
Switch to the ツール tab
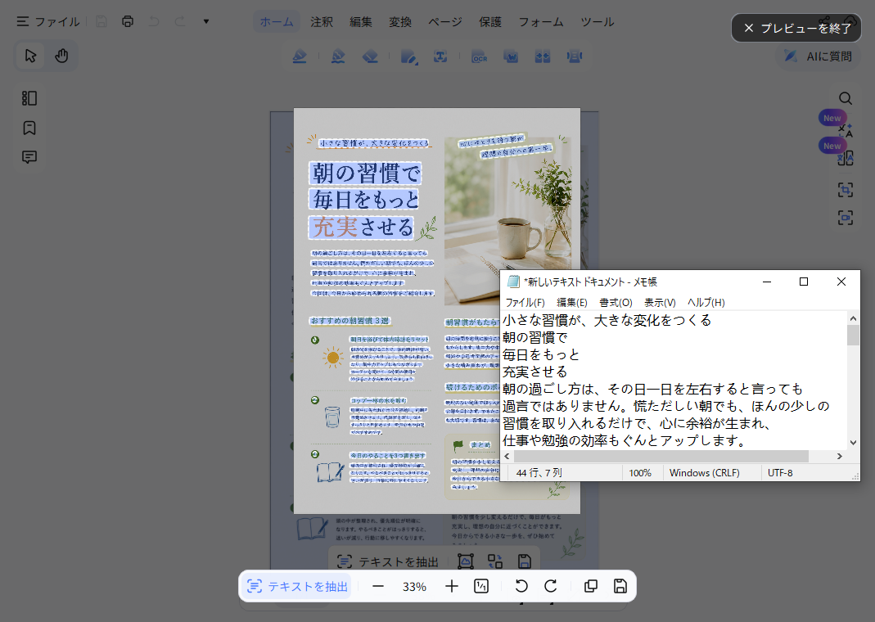(x=597, y=22)
